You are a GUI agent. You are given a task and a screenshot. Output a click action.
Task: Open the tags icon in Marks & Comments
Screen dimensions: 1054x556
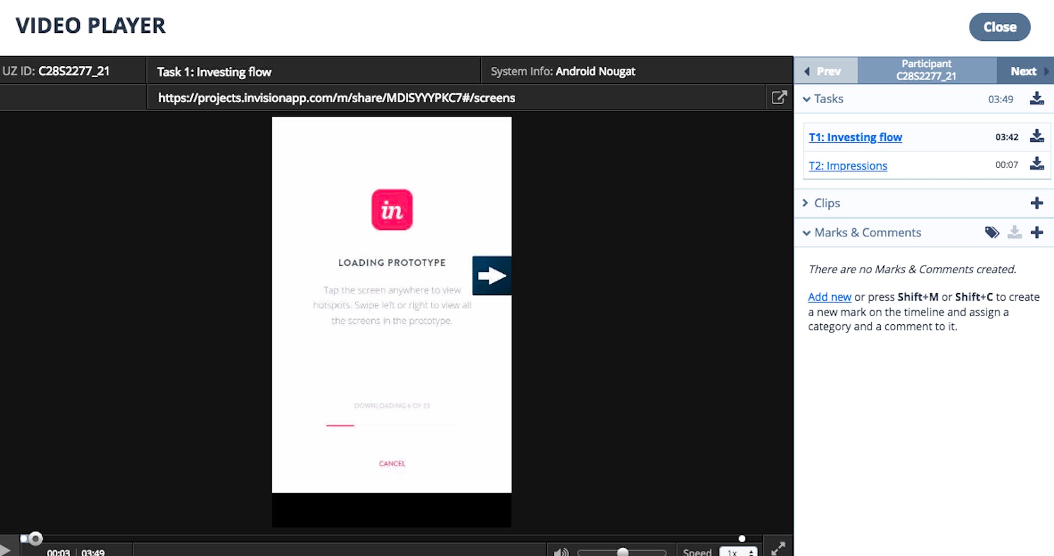pos(992,232)
